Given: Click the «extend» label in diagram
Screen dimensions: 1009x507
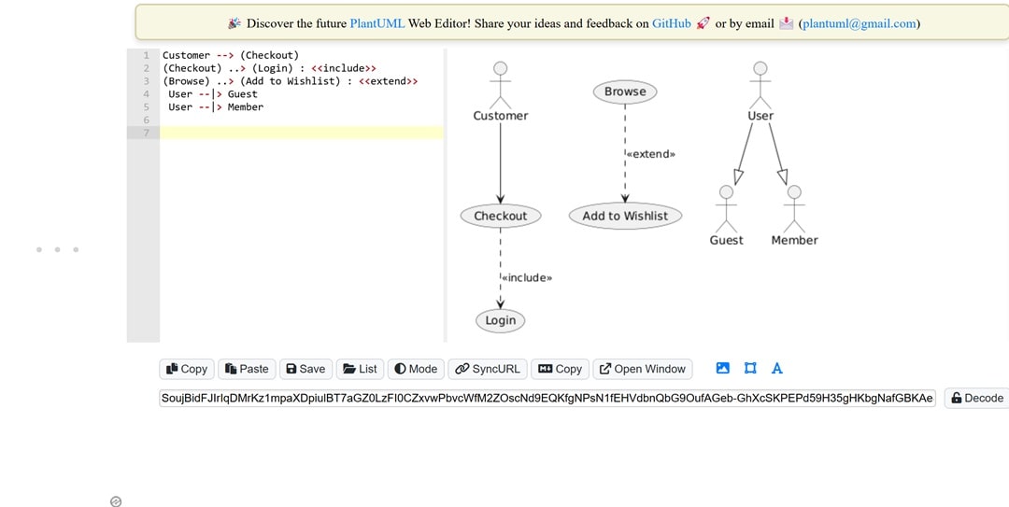Looking at the screenshot, I should click(x=651, y=154).
